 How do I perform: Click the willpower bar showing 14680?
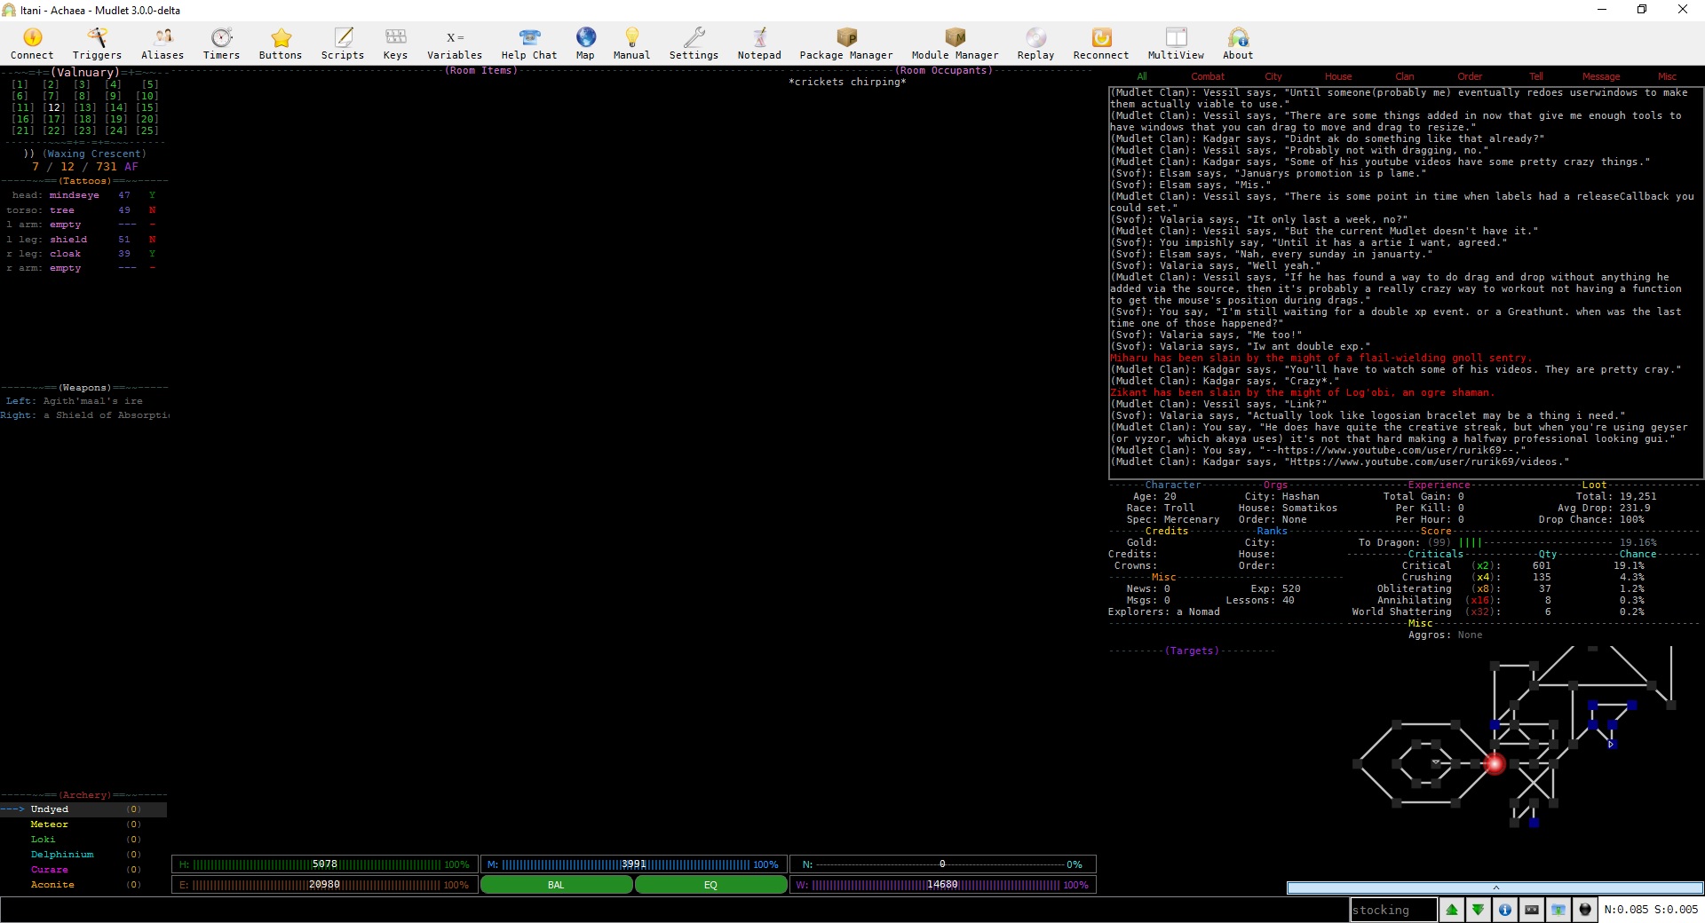click(943, 885)
